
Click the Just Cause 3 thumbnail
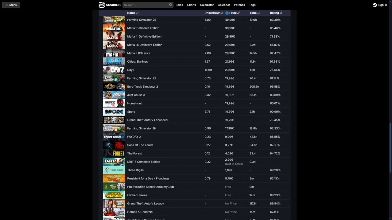114,95
